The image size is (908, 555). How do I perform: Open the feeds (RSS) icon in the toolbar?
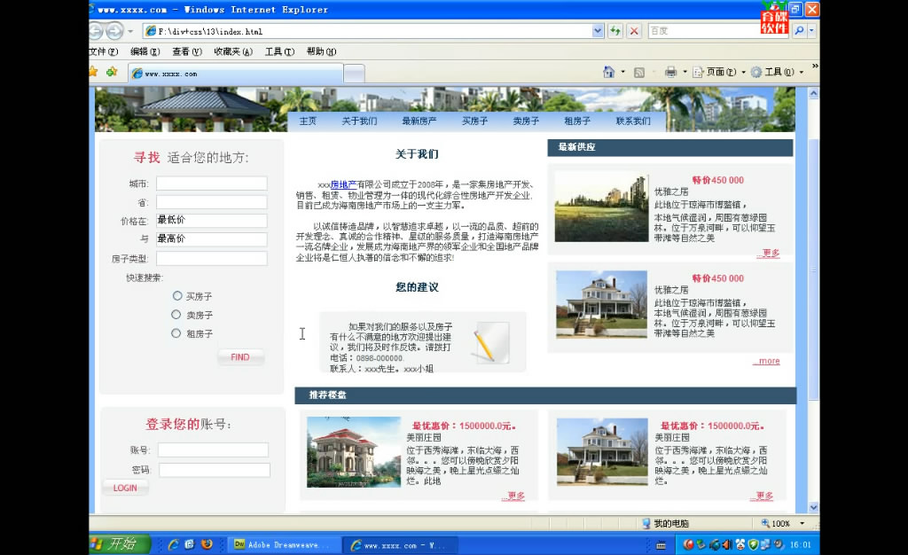pos(639,73)
